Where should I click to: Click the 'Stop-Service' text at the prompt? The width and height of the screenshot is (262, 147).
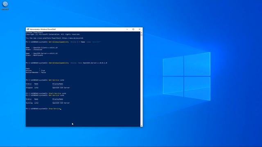[54, 109]
